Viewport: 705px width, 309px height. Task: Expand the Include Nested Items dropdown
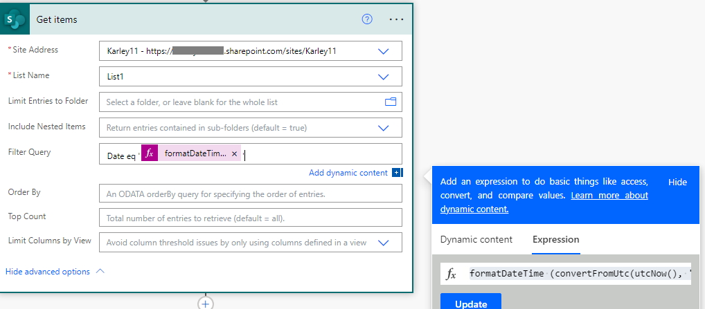click(x=383, y=128)
